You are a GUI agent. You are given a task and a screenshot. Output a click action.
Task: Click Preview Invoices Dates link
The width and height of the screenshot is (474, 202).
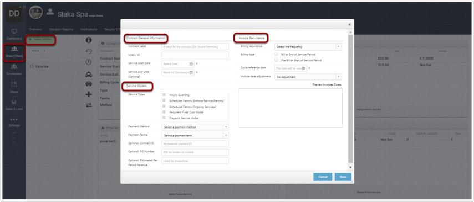pyautogui.click(x=327, y=85)
